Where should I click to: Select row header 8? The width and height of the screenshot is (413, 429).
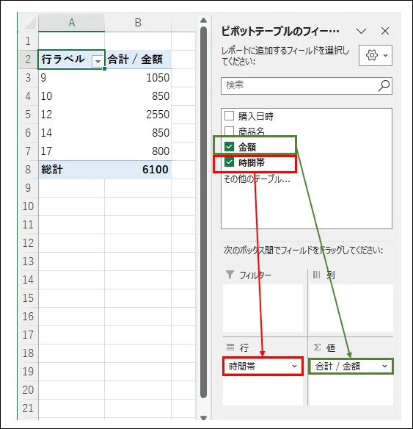click(28, 170)
